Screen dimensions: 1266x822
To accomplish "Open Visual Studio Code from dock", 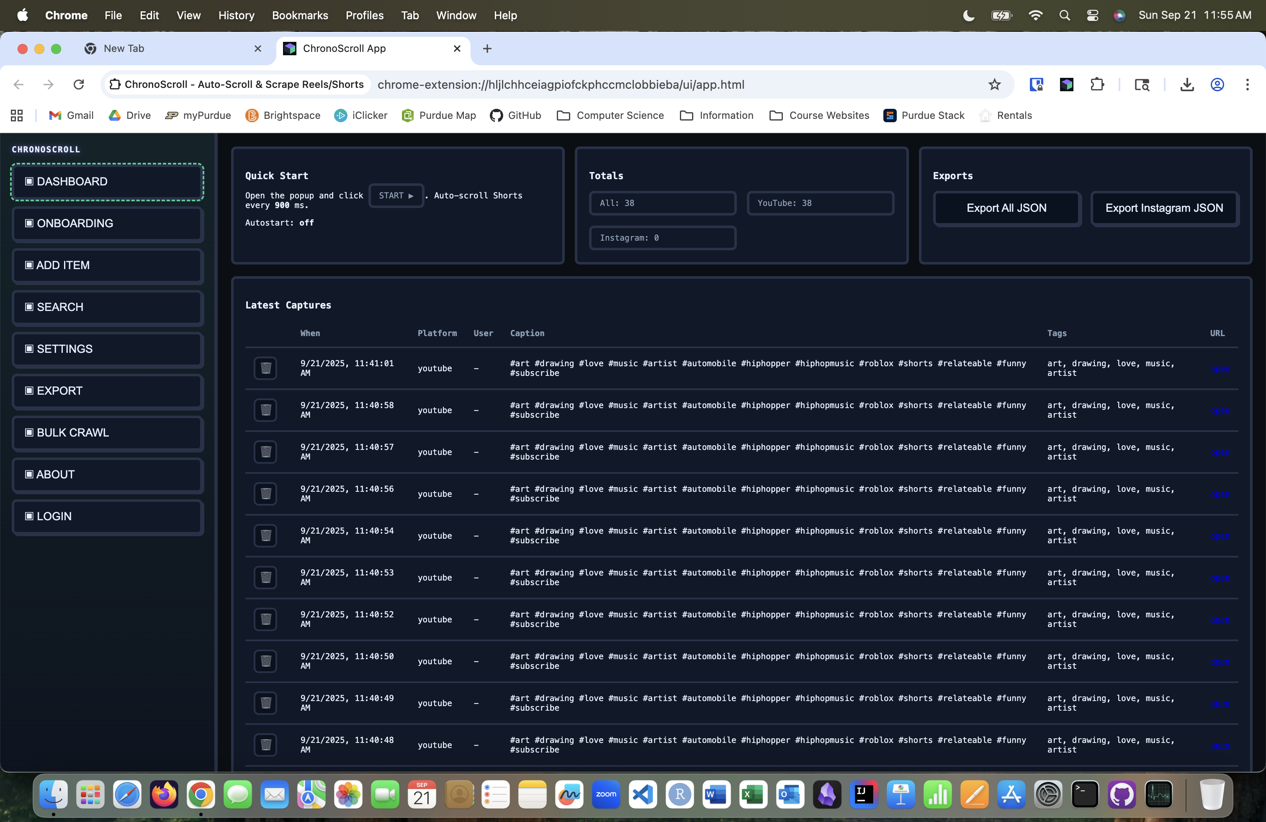I will click(643, 794).
